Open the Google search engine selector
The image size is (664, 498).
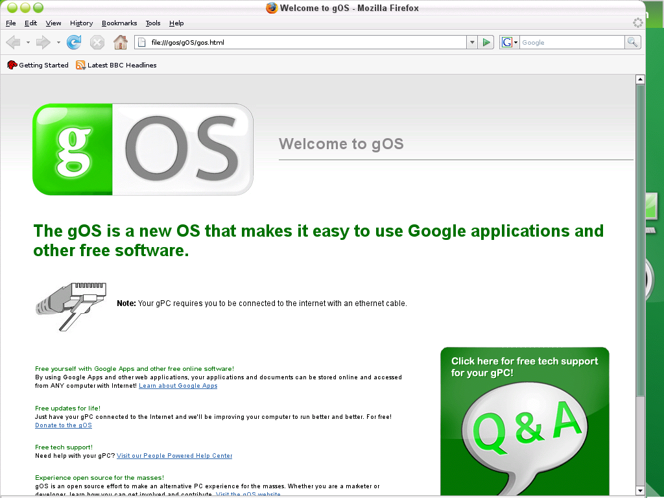pos(510,43)
